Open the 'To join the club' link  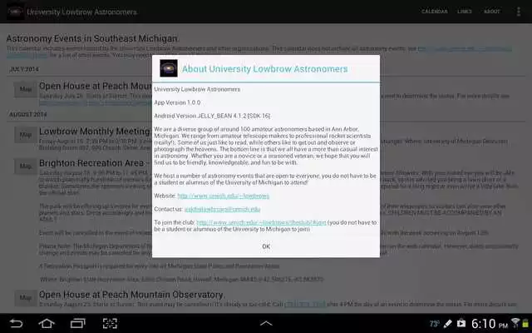pos(261,222)
